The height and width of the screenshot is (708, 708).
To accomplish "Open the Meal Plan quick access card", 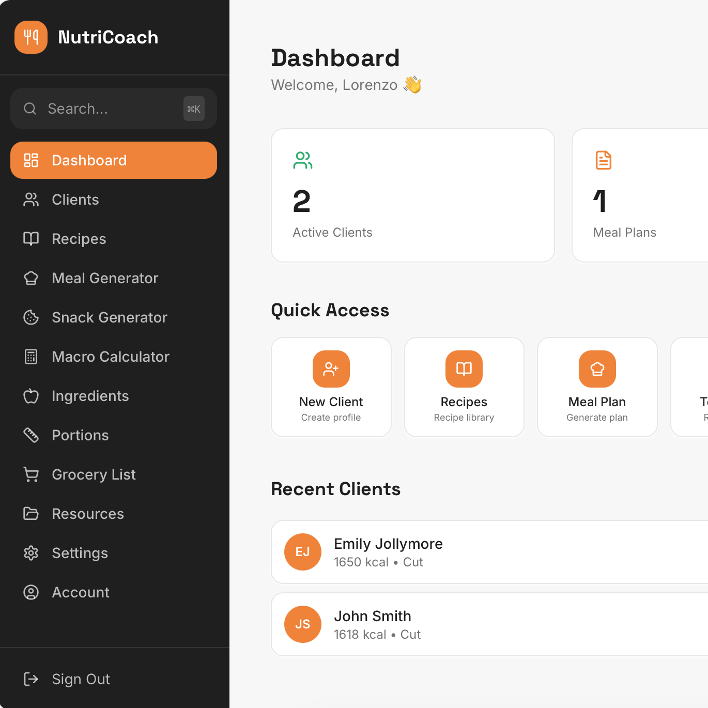I will [x=597, y=387].
